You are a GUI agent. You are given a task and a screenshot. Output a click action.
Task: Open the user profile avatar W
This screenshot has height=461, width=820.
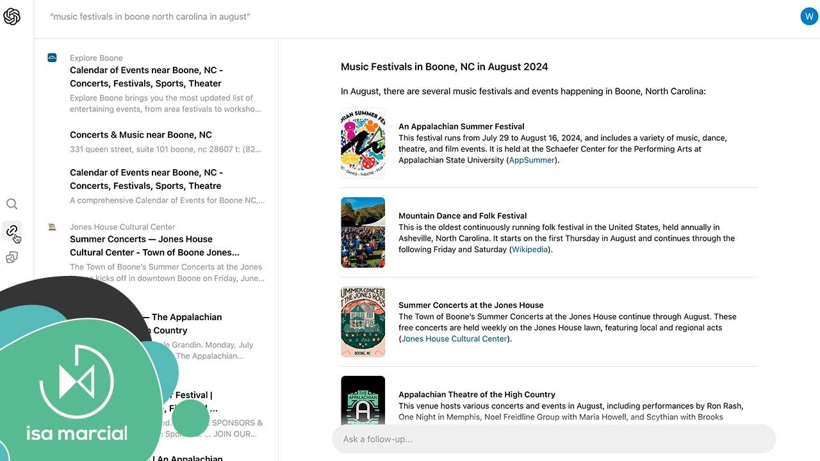809,17
